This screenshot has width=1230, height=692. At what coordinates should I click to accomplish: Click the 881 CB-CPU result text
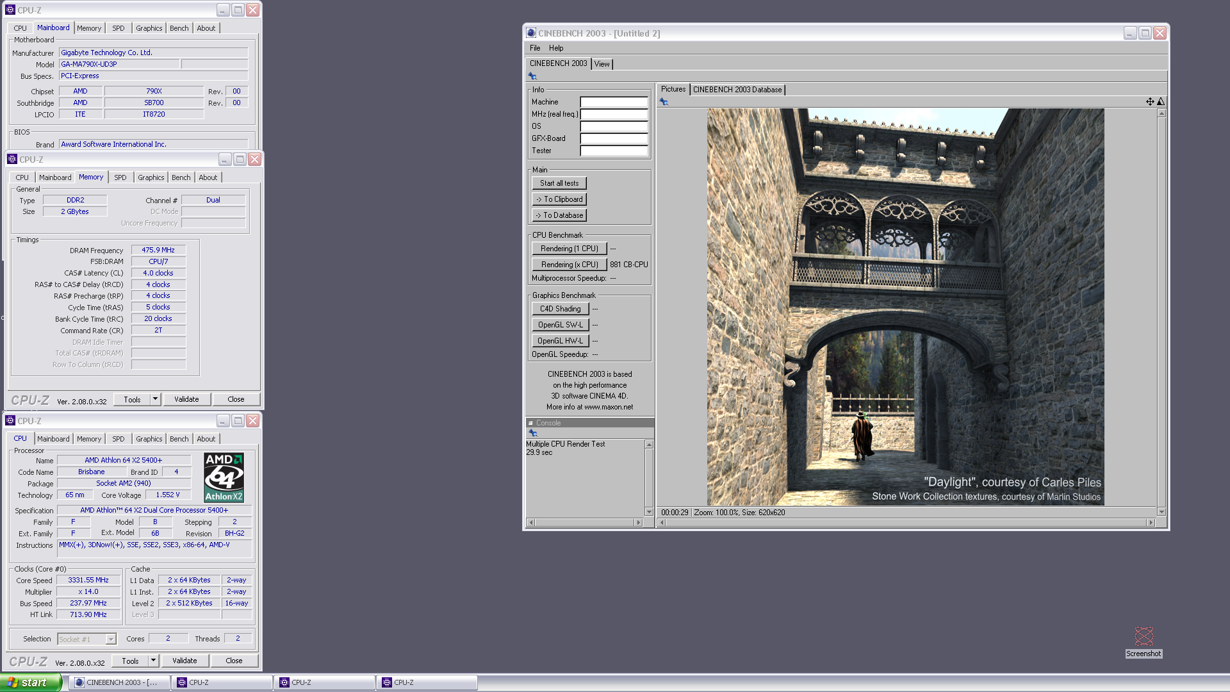pos(628,265)
